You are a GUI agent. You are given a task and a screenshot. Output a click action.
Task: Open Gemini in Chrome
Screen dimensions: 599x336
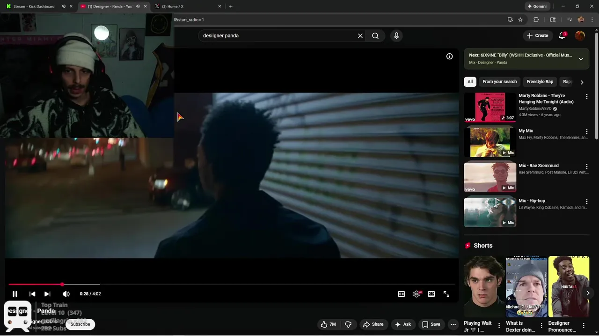click(537, 7)
